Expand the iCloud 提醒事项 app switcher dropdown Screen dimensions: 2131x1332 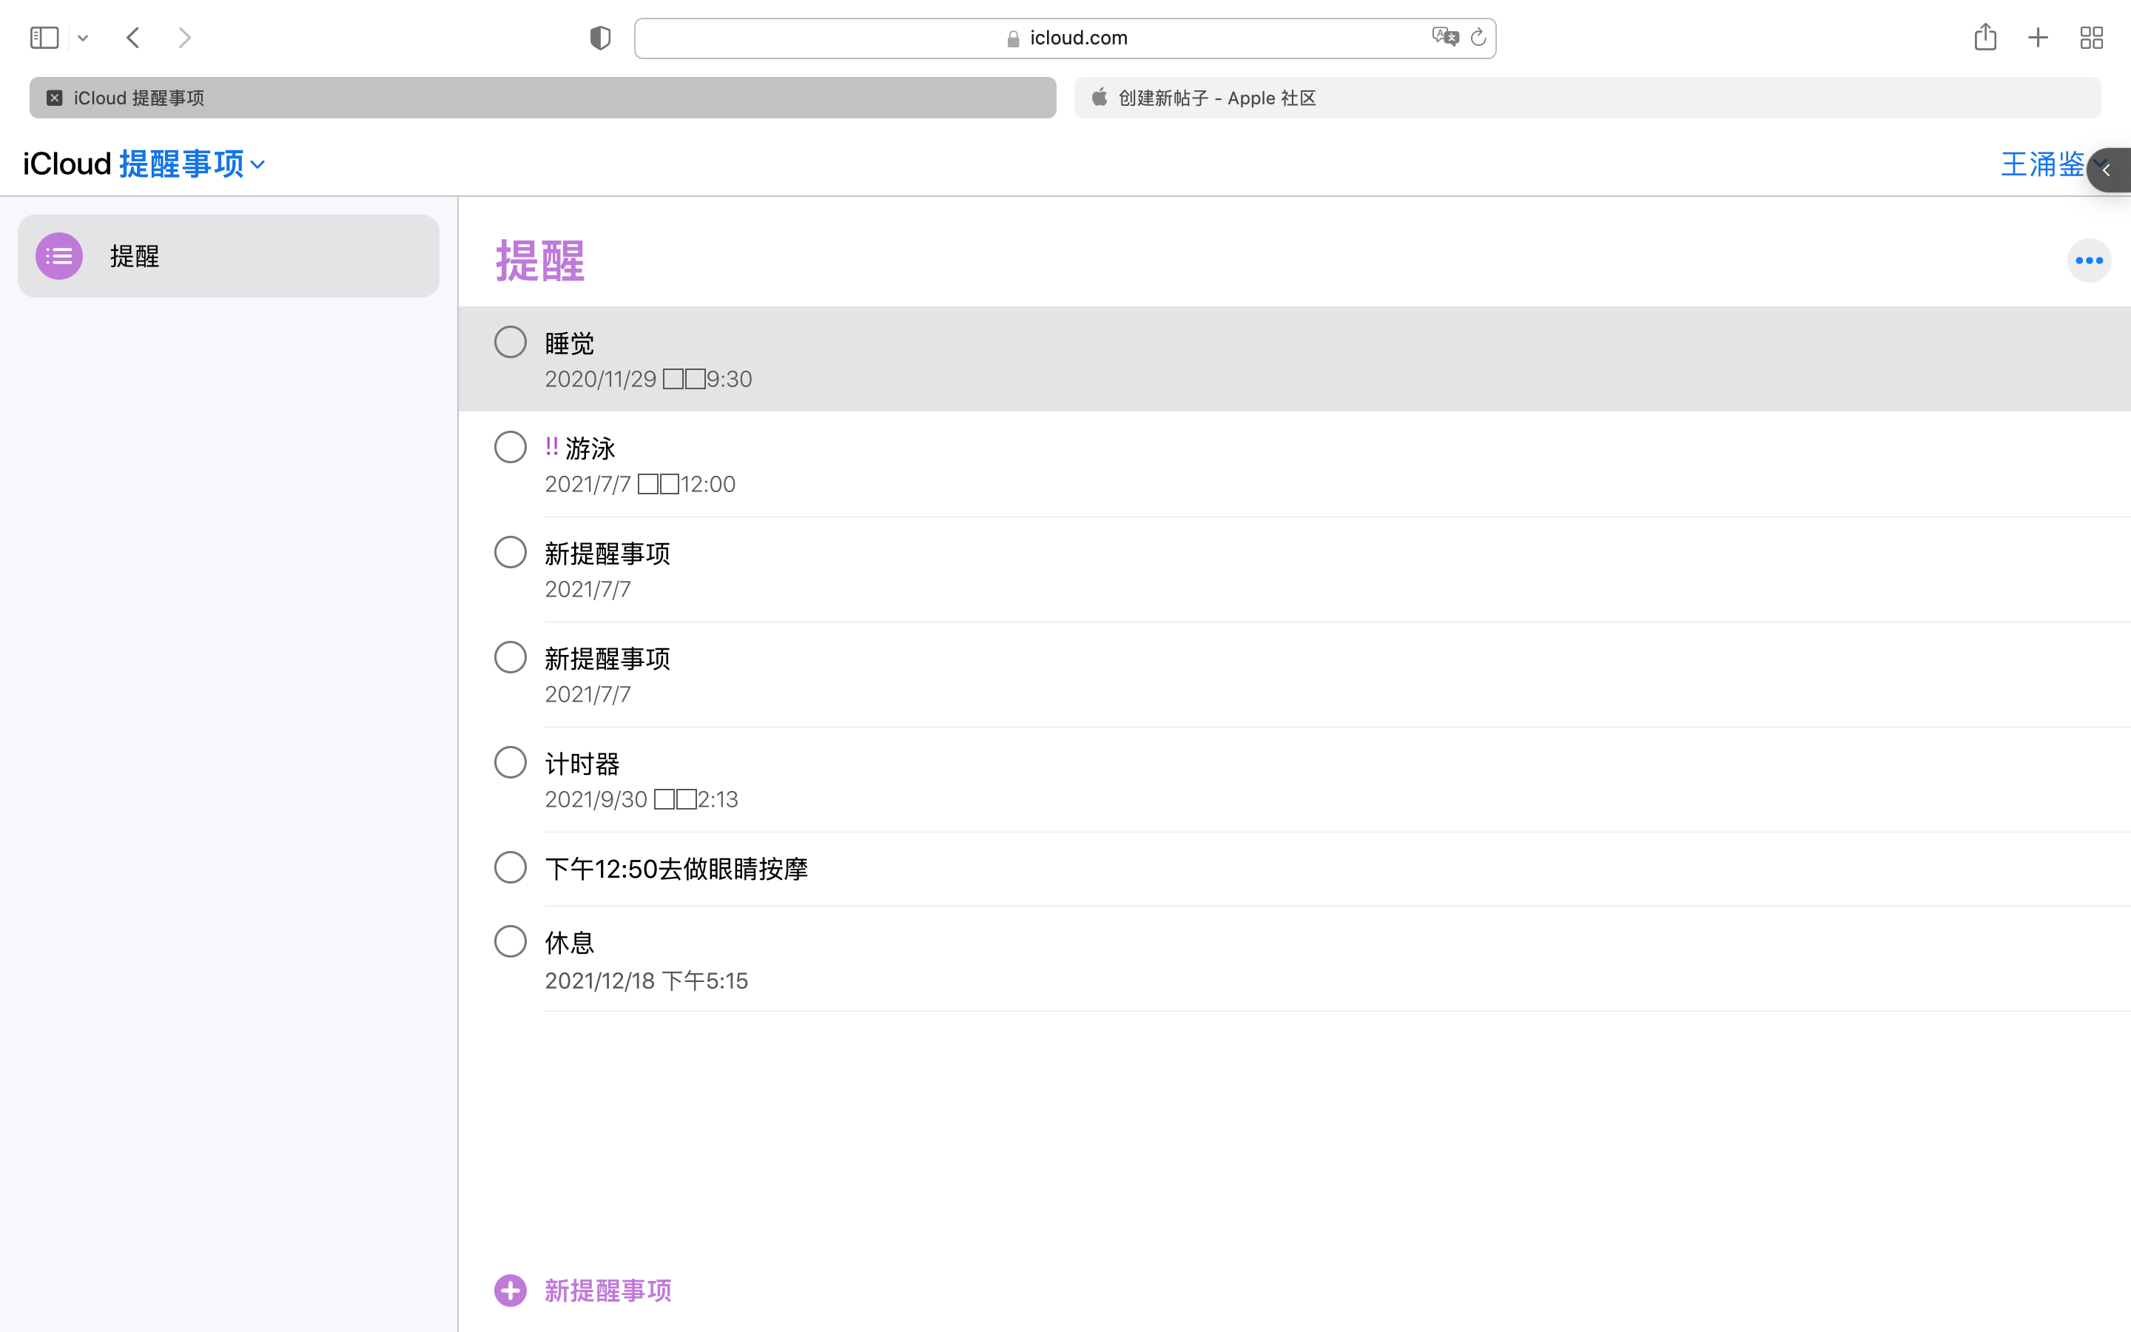click(192, 165)
